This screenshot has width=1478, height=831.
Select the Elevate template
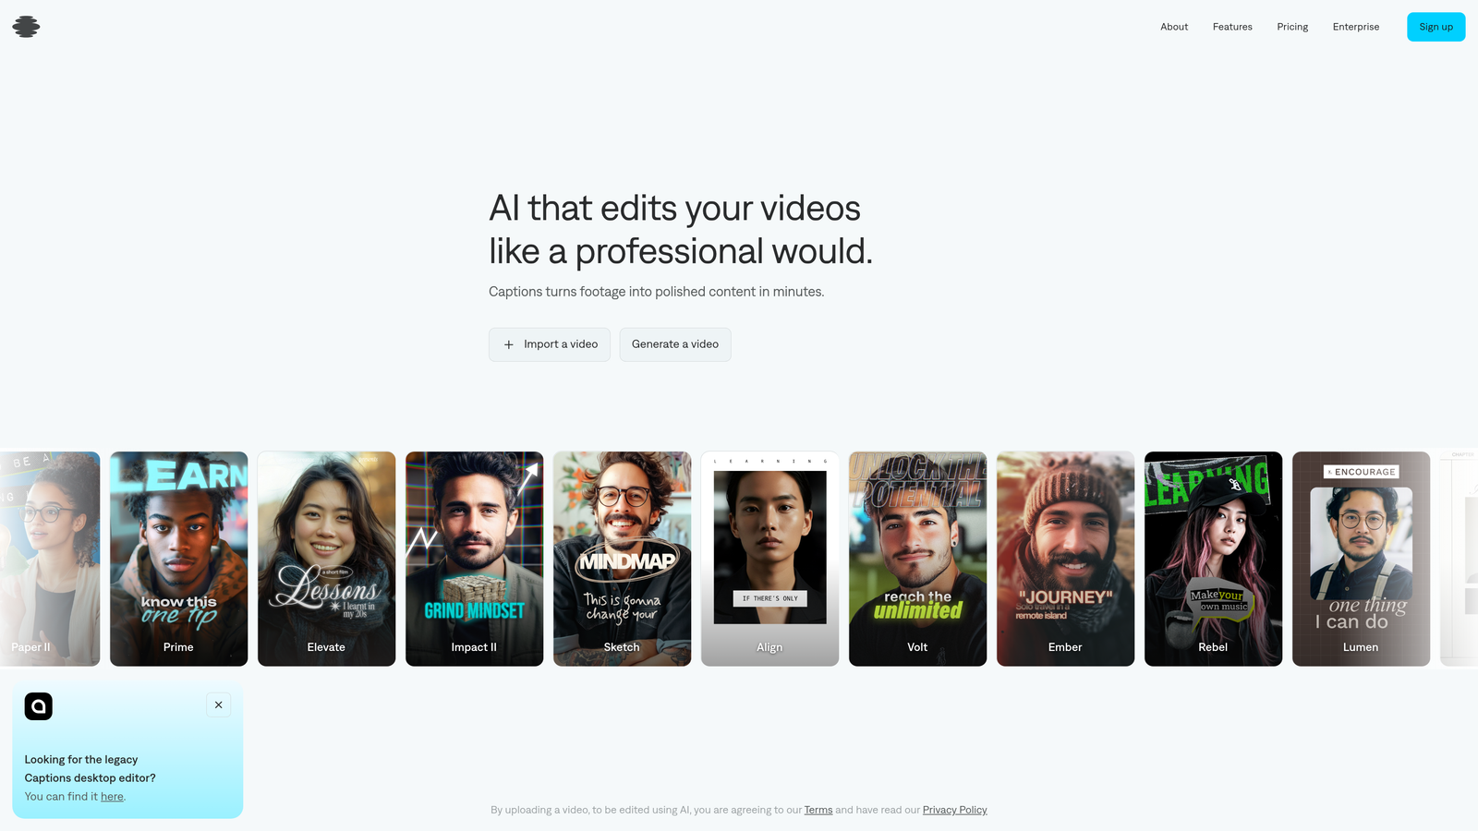coord(326,559)
